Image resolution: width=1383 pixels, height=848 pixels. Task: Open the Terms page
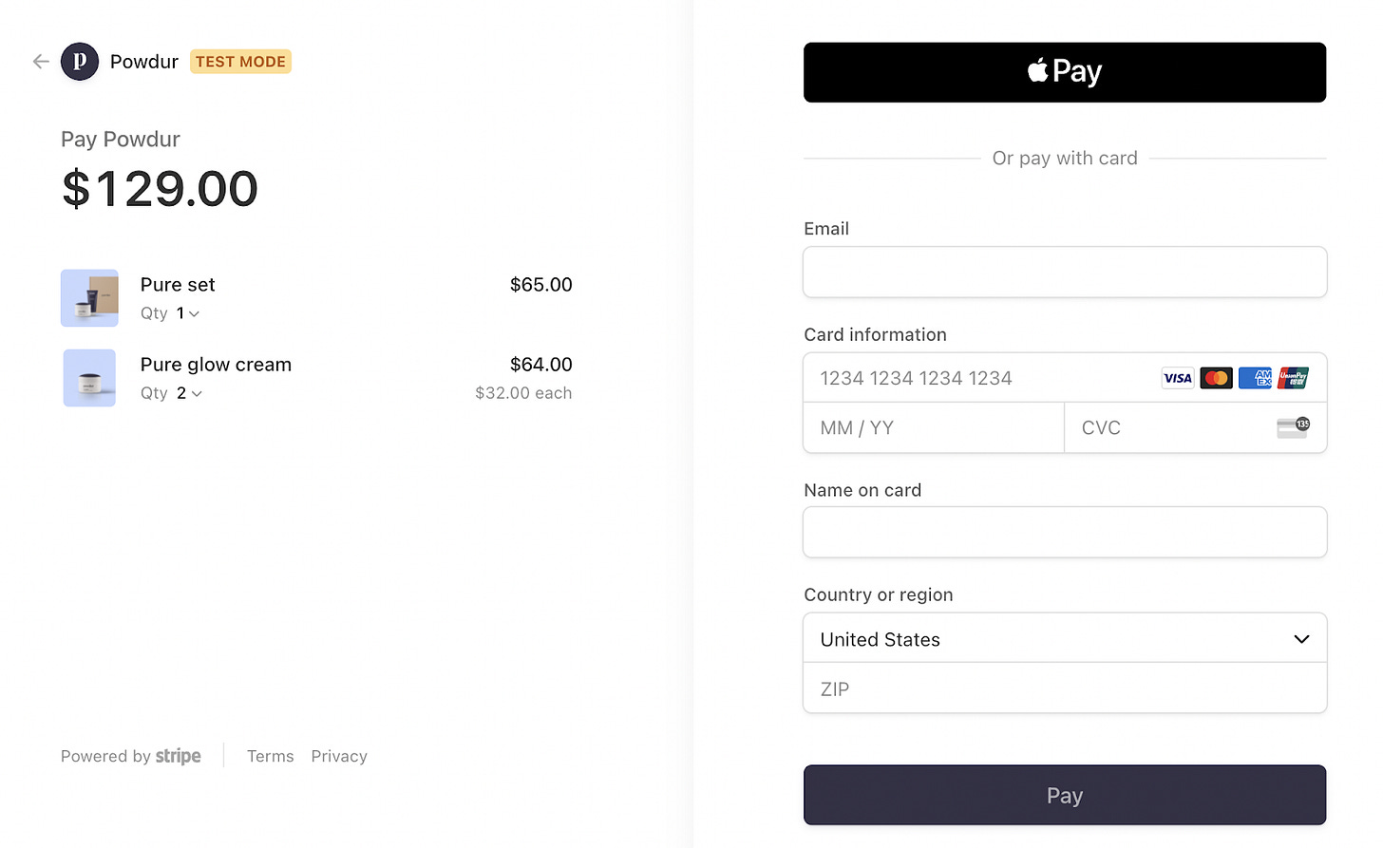pos(270,756)
